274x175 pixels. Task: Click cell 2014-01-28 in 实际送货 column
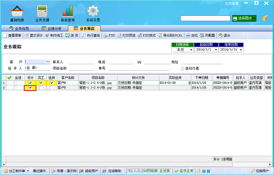coord(175,83)
